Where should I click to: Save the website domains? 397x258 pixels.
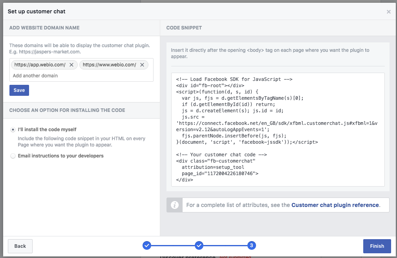(x=19, y=90)
